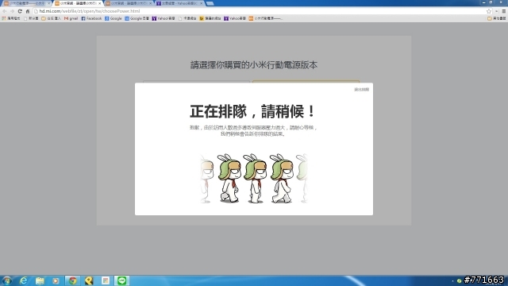Viewport: 508px width, 286px height.
Task: Click the 請選擇你購買的小米行動電源版本 heading
Action: pos(254,65)
